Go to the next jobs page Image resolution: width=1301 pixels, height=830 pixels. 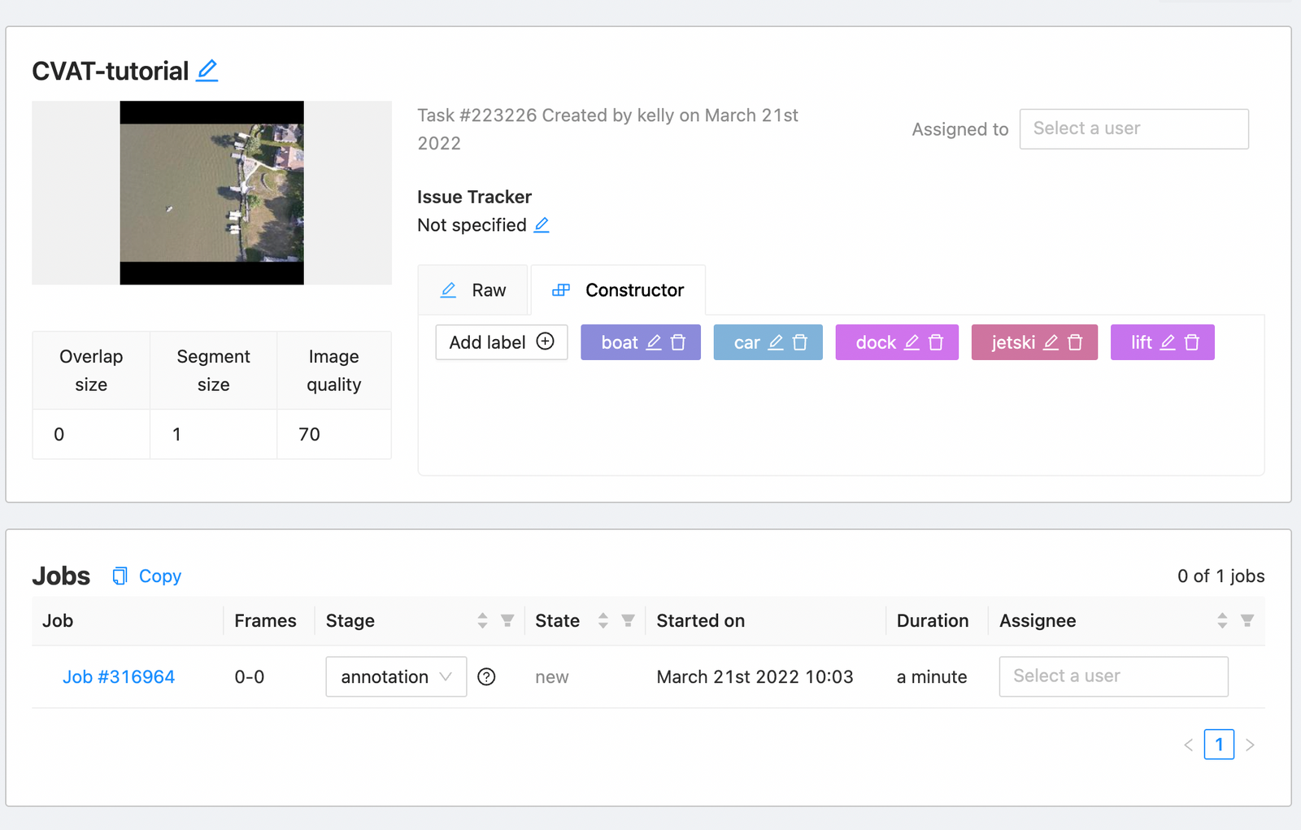coord(1251,744)
